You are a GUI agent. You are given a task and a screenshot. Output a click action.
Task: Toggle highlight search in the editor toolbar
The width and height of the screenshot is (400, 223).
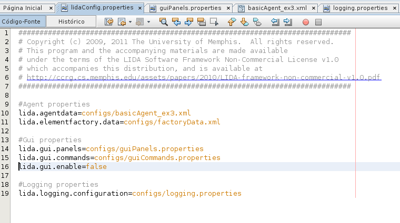[x=202, y=22]
